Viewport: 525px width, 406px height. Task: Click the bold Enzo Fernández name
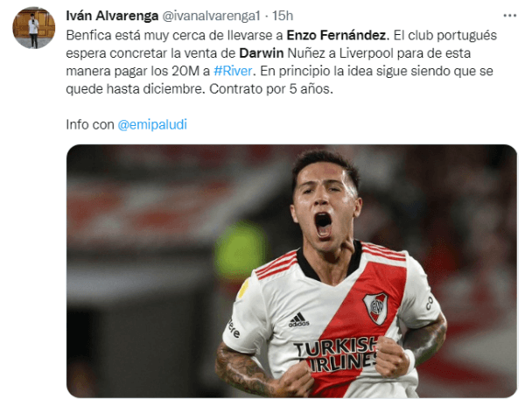coord(337,35)
